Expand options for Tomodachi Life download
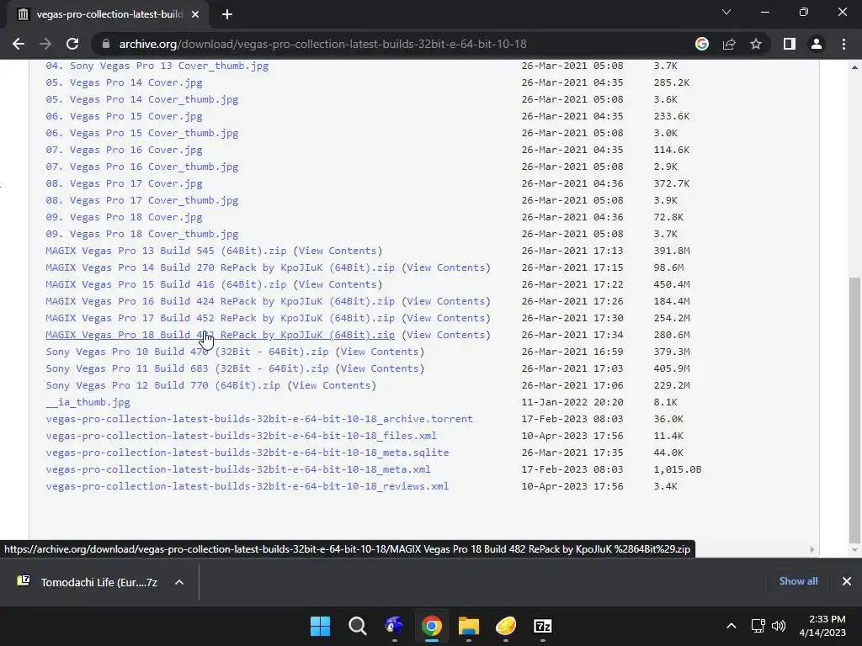Screen dimensions: 862x646 click(179, 582)
